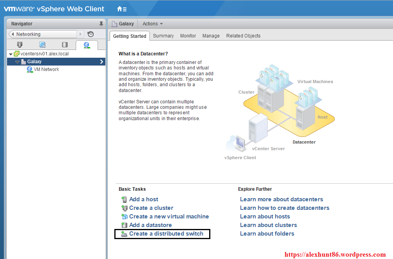This screenshot has height=259, width=393.
Task: Switch to the Summary tab
Action: (163, 36)
